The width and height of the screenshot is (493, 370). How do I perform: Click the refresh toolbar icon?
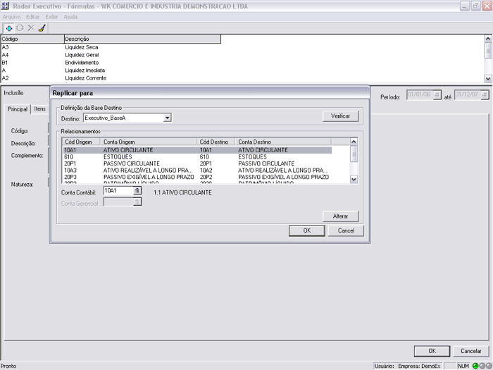pos(20,28)
